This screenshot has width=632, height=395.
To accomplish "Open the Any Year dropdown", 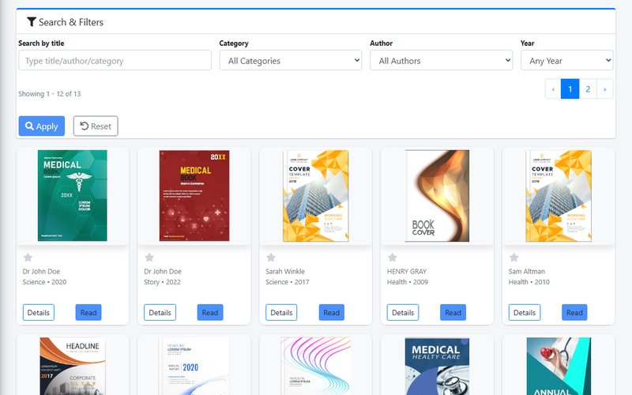I will tap(566, 61).
